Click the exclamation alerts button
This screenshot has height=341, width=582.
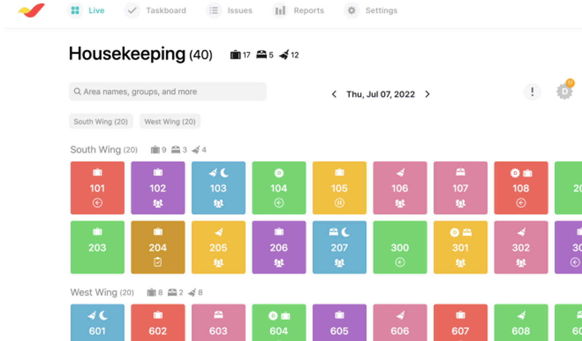click(532, 91)
